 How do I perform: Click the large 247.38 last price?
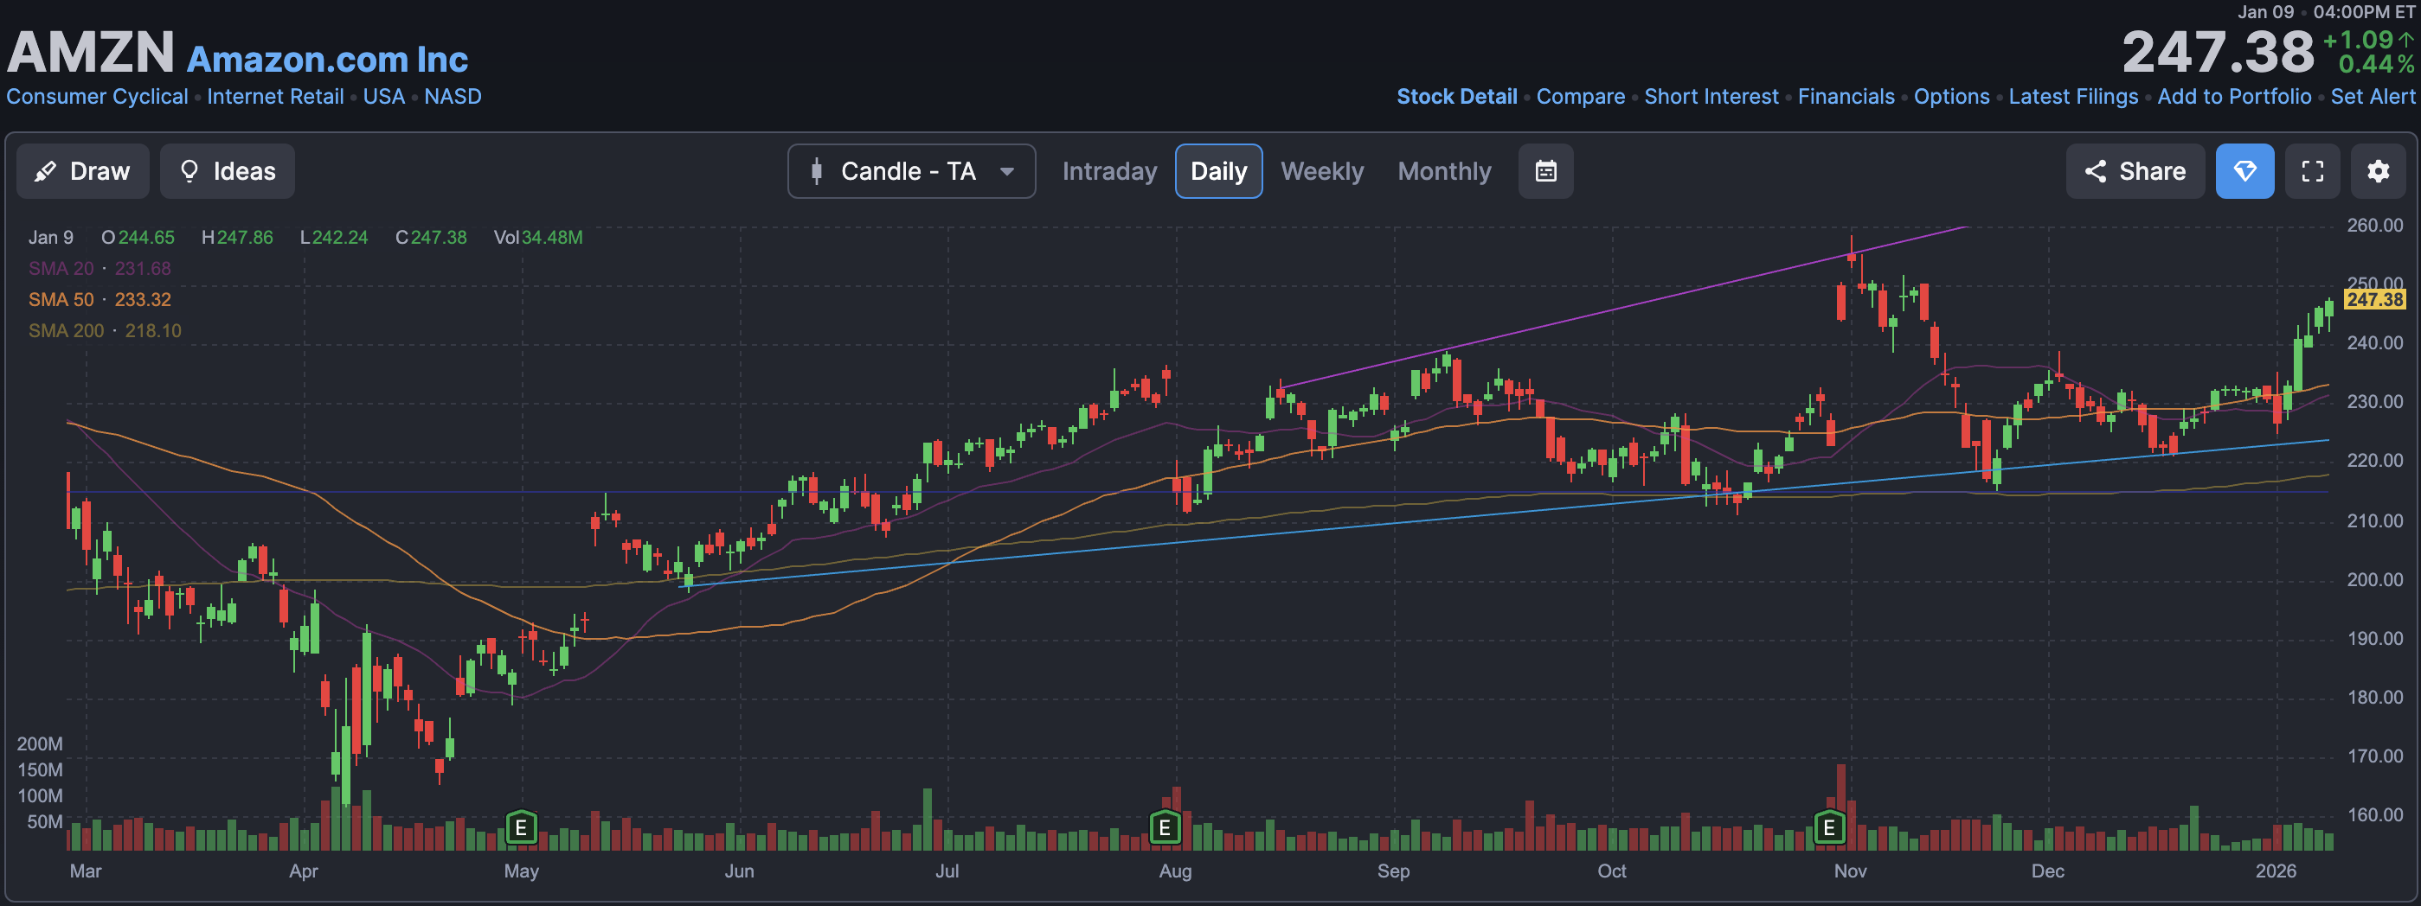tap(2218, 52)
